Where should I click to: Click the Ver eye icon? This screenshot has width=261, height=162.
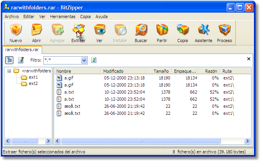[99, 30]
